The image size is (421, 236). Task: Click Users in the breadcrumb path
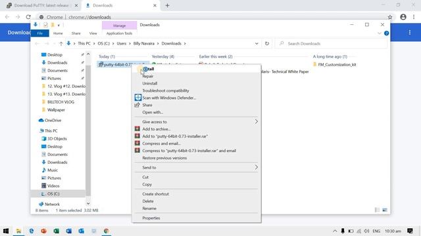121,43
